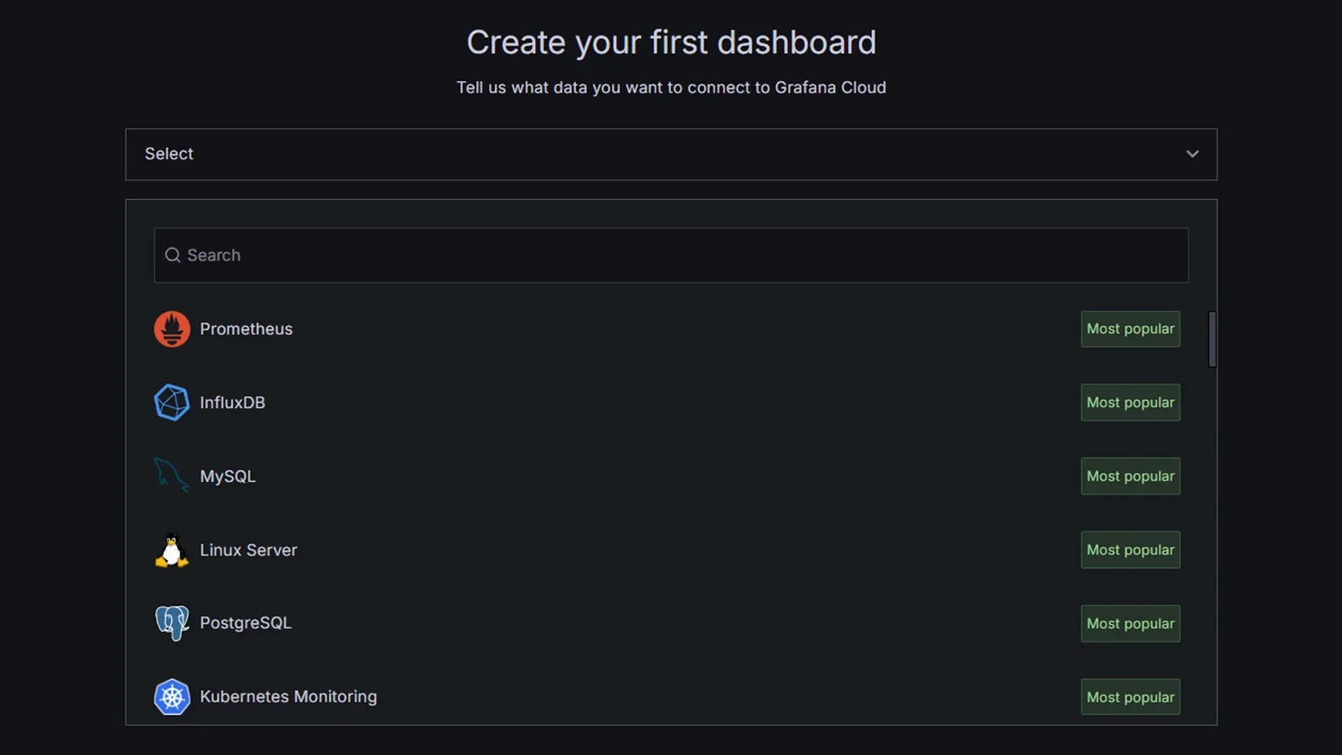
Task: Choose Prometheus from the list
Action: [x=668, y=330]
